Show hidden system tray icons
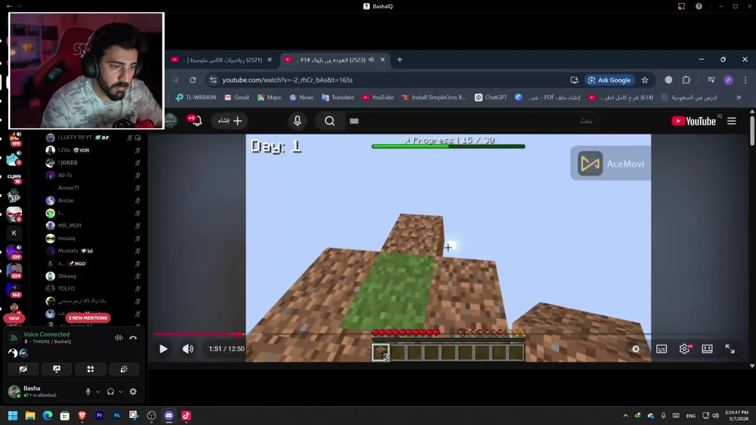Image resolution: width=756 pixels, height=425 pixels. [625, 416]
